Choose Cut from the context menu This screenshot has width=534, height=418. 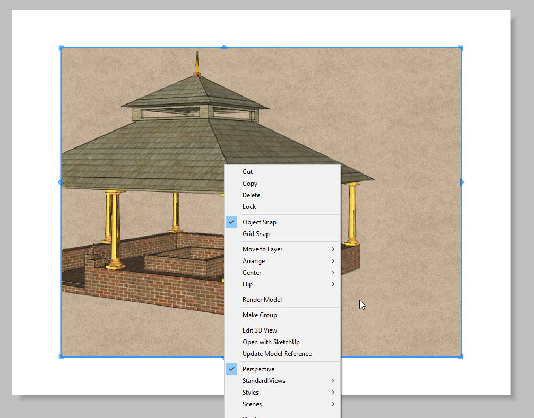[x=248, y=172]
